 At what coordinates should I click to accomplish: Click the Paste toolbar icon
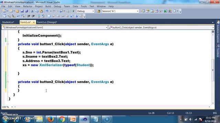41,11
